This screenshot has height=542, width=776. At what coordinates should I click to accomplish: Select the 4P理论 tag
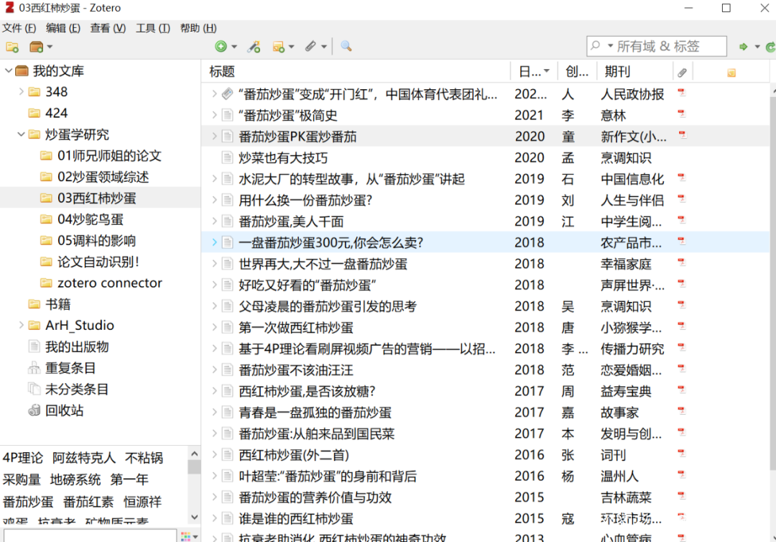[x=23, y=458]
